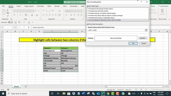Open the Font name dropdown

coord(28,11)
